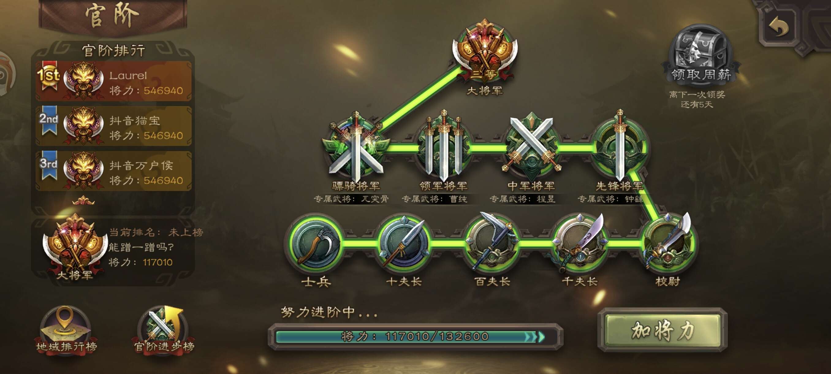Open the 地域排行榜 regional ranking
The image size is (831, 374).
[66, 331]
